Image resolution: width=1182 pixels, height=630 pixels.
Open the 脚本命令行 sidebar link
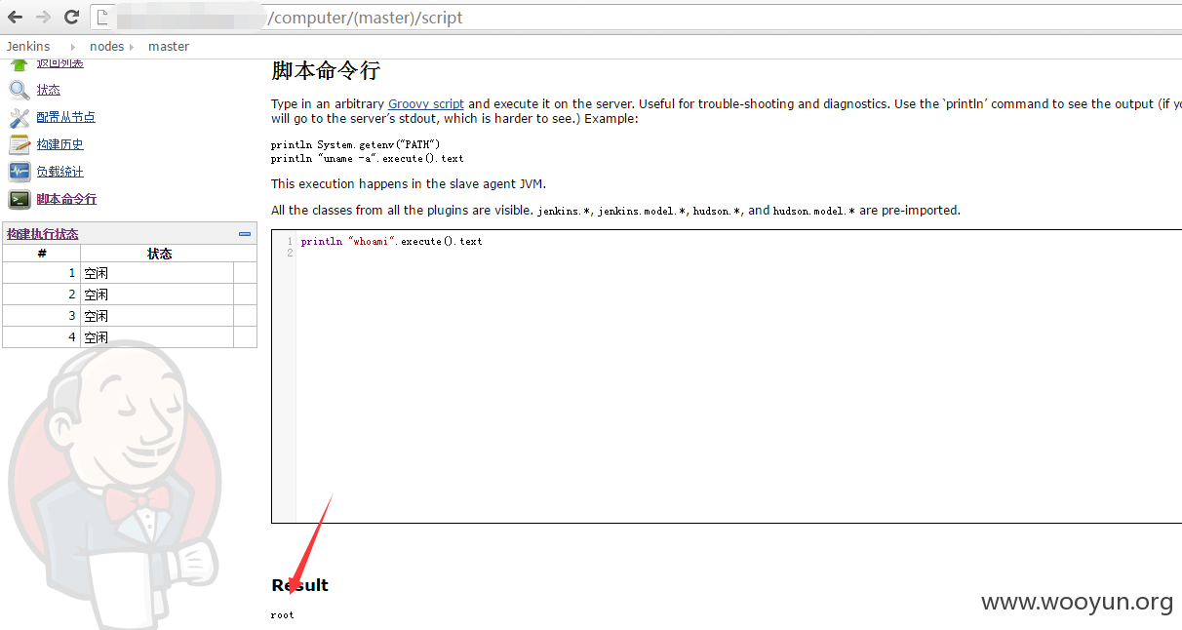tap(66, 199)
